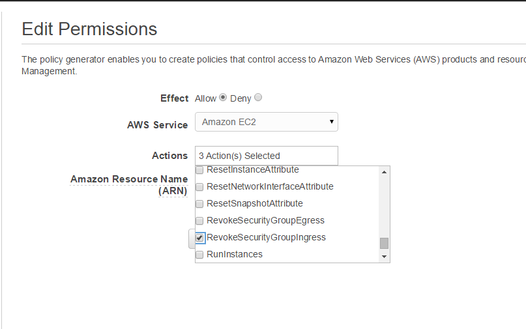Click the actions list scroll-down arrow

tap(385, 257)
